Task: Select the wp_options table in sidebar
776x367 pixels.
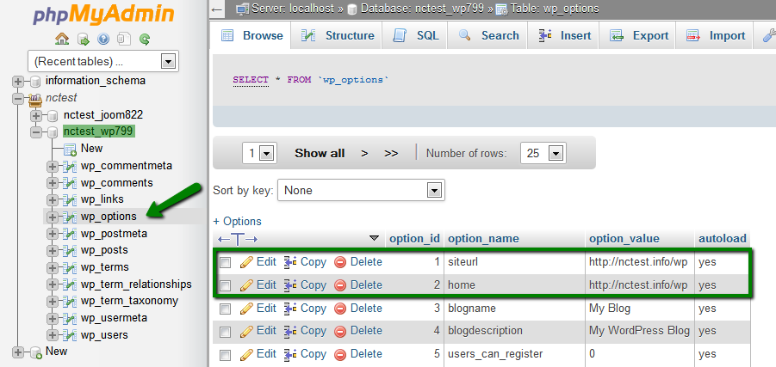Action: pyautogui.click(x=109, y=217)
